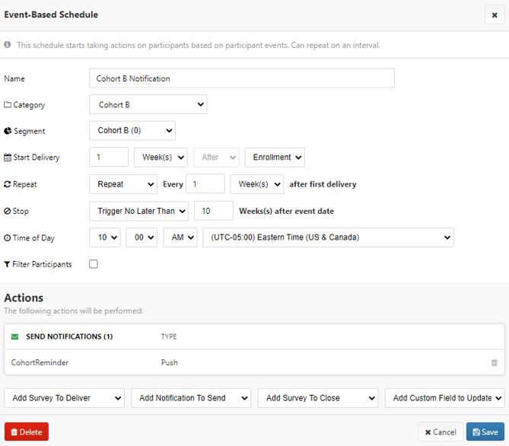Open the time zone dropdown
Viewport: 509px width, 446px height.
[x=328, y=237]
